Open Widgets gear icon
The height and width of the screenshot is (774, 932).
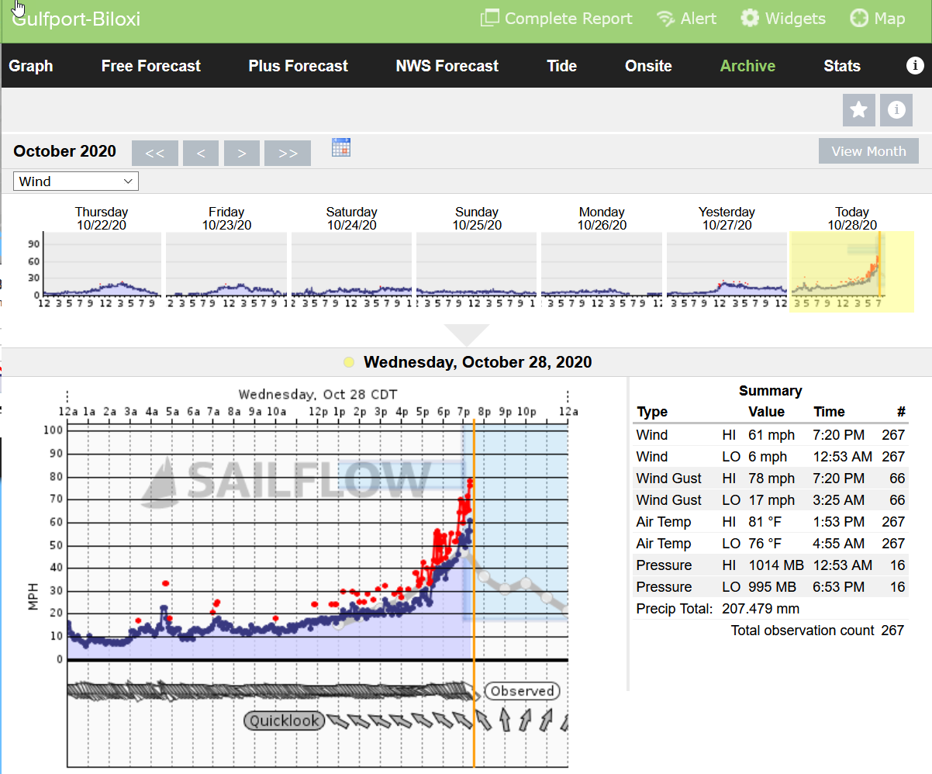click(750, 19)
